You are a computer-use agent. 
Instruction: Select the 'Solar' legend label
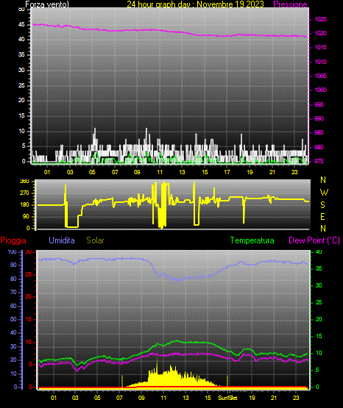pyautogui.click(x=95, y=240)
